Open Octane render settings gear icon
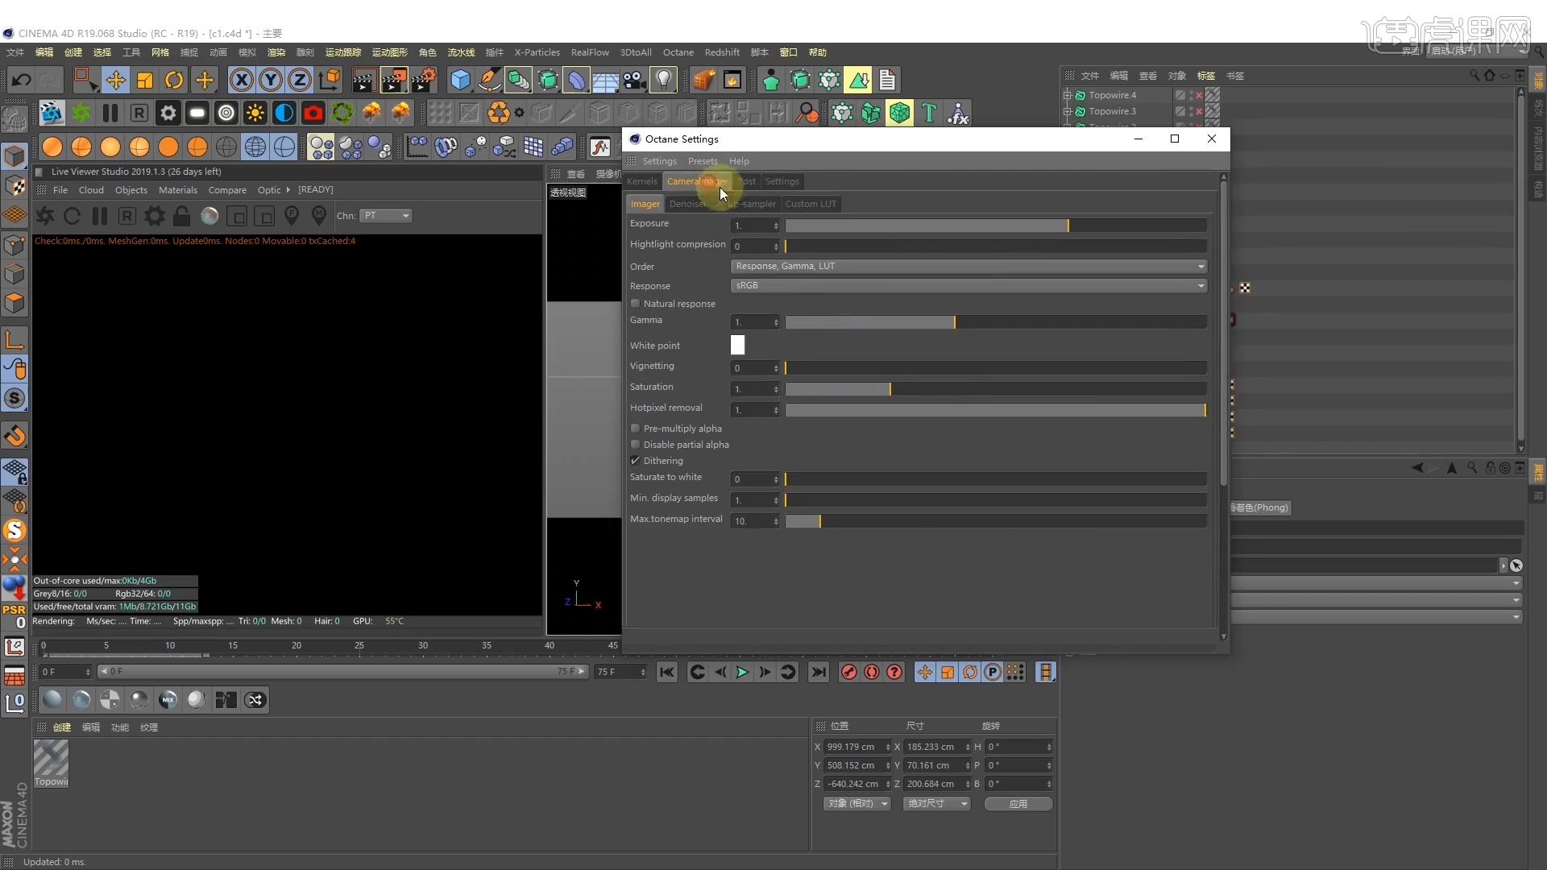Image resolution: width=1547 pixels, height=870 pixels. [x=168, y=113]
